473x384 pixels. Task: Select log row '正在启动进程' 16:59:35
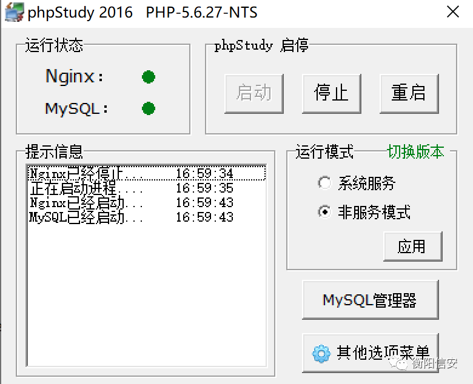(x=147, y=188)
